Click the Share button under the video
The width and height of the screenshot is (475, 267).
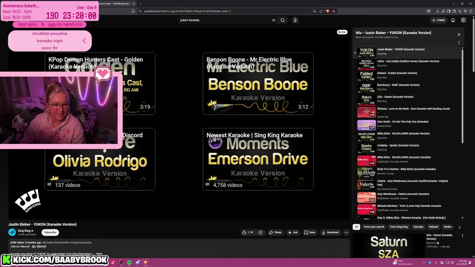coord(275,233)
